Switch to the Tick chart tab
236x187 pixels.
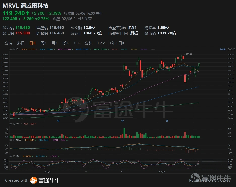(x=101, y=43)
